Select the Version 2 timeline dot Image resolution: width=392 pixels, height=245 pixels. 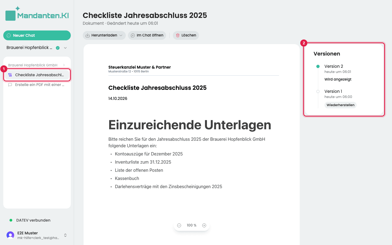point(318,66)
